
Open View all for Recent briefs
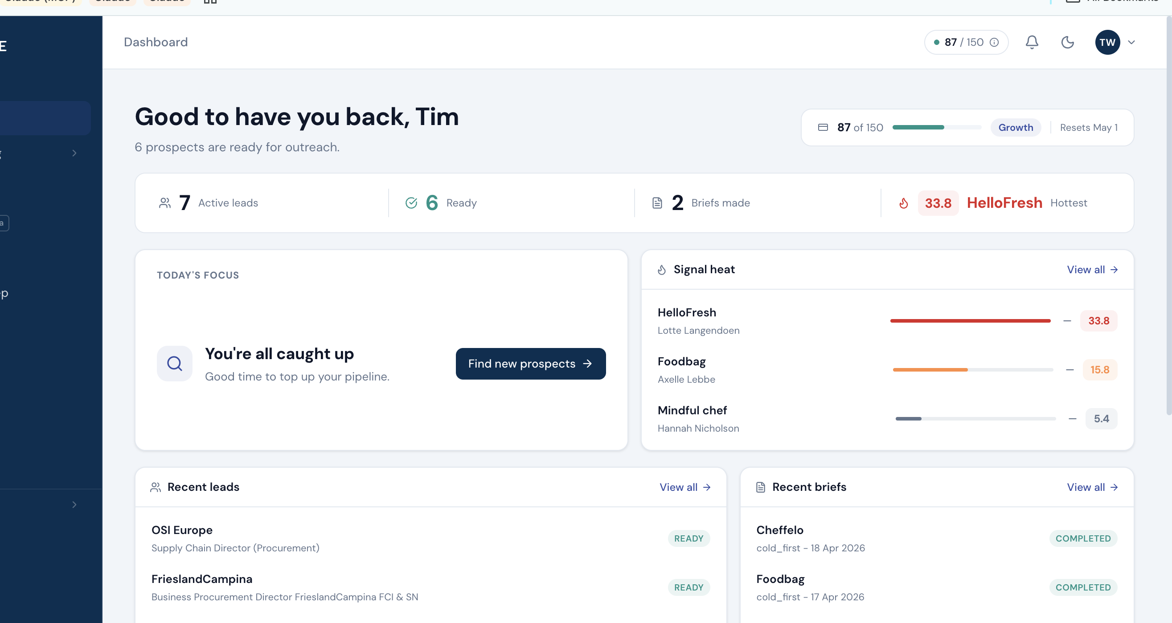(x=1092, y=487)
